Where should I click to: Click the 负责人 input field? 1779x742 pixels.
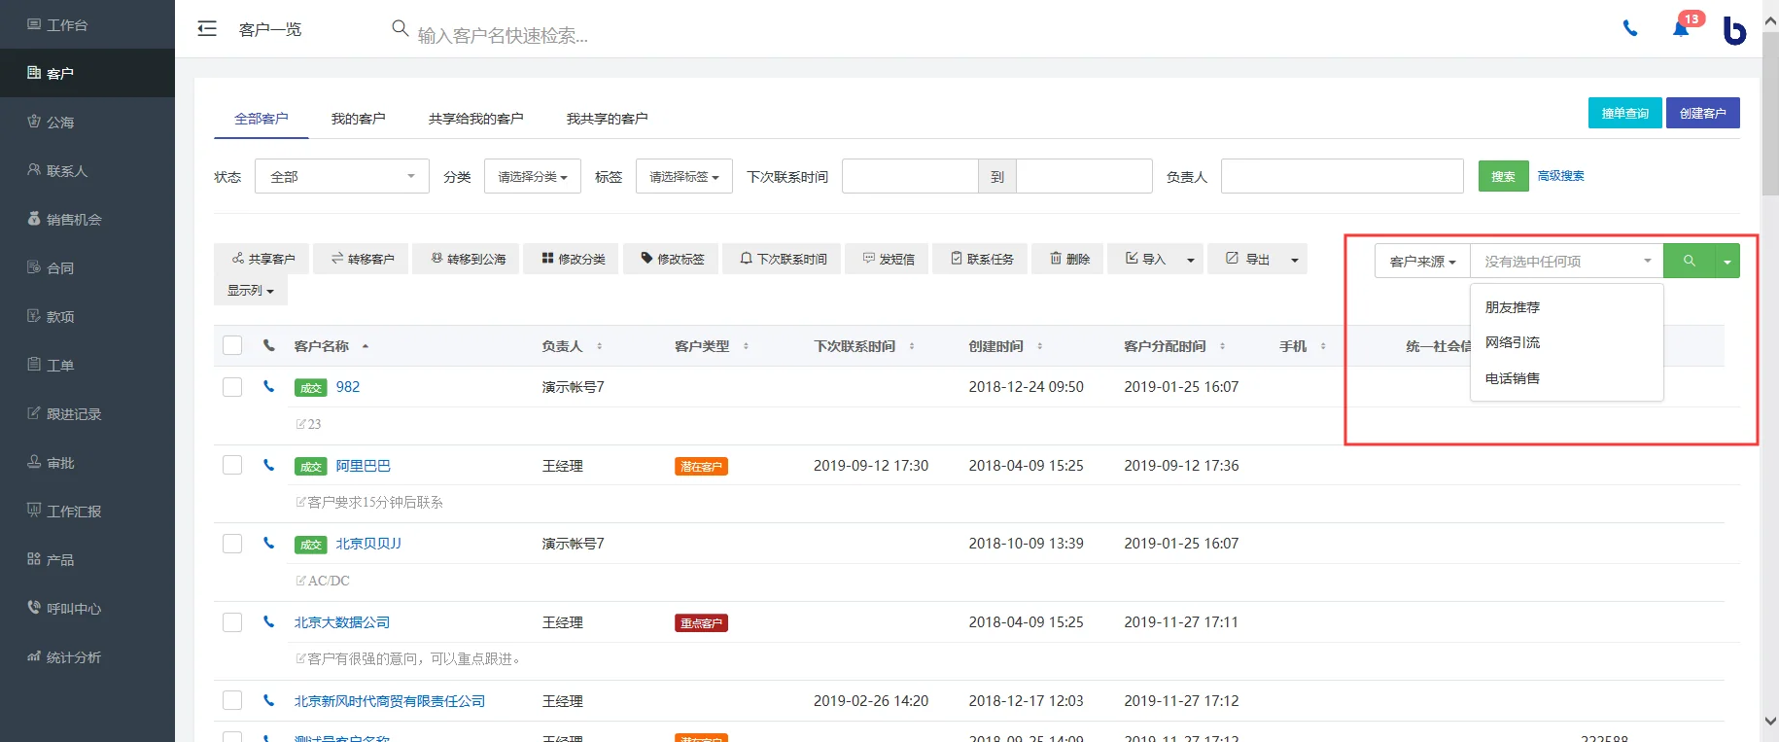pyautogui.click(x=1343, y=176)
